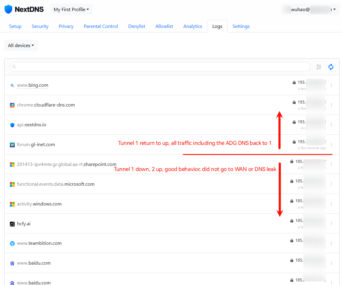
Task: Open three-dot menu for hcfy.ai entry
Action: click(x=331, y=224)
